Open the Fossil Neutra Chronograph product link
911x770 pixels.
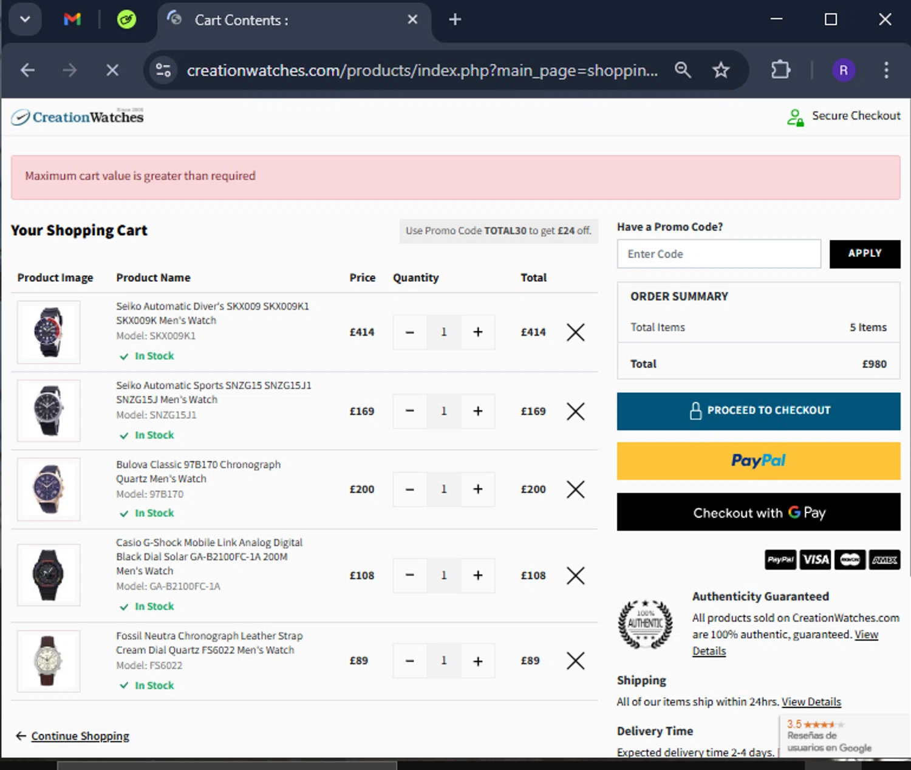pos(210,642)
